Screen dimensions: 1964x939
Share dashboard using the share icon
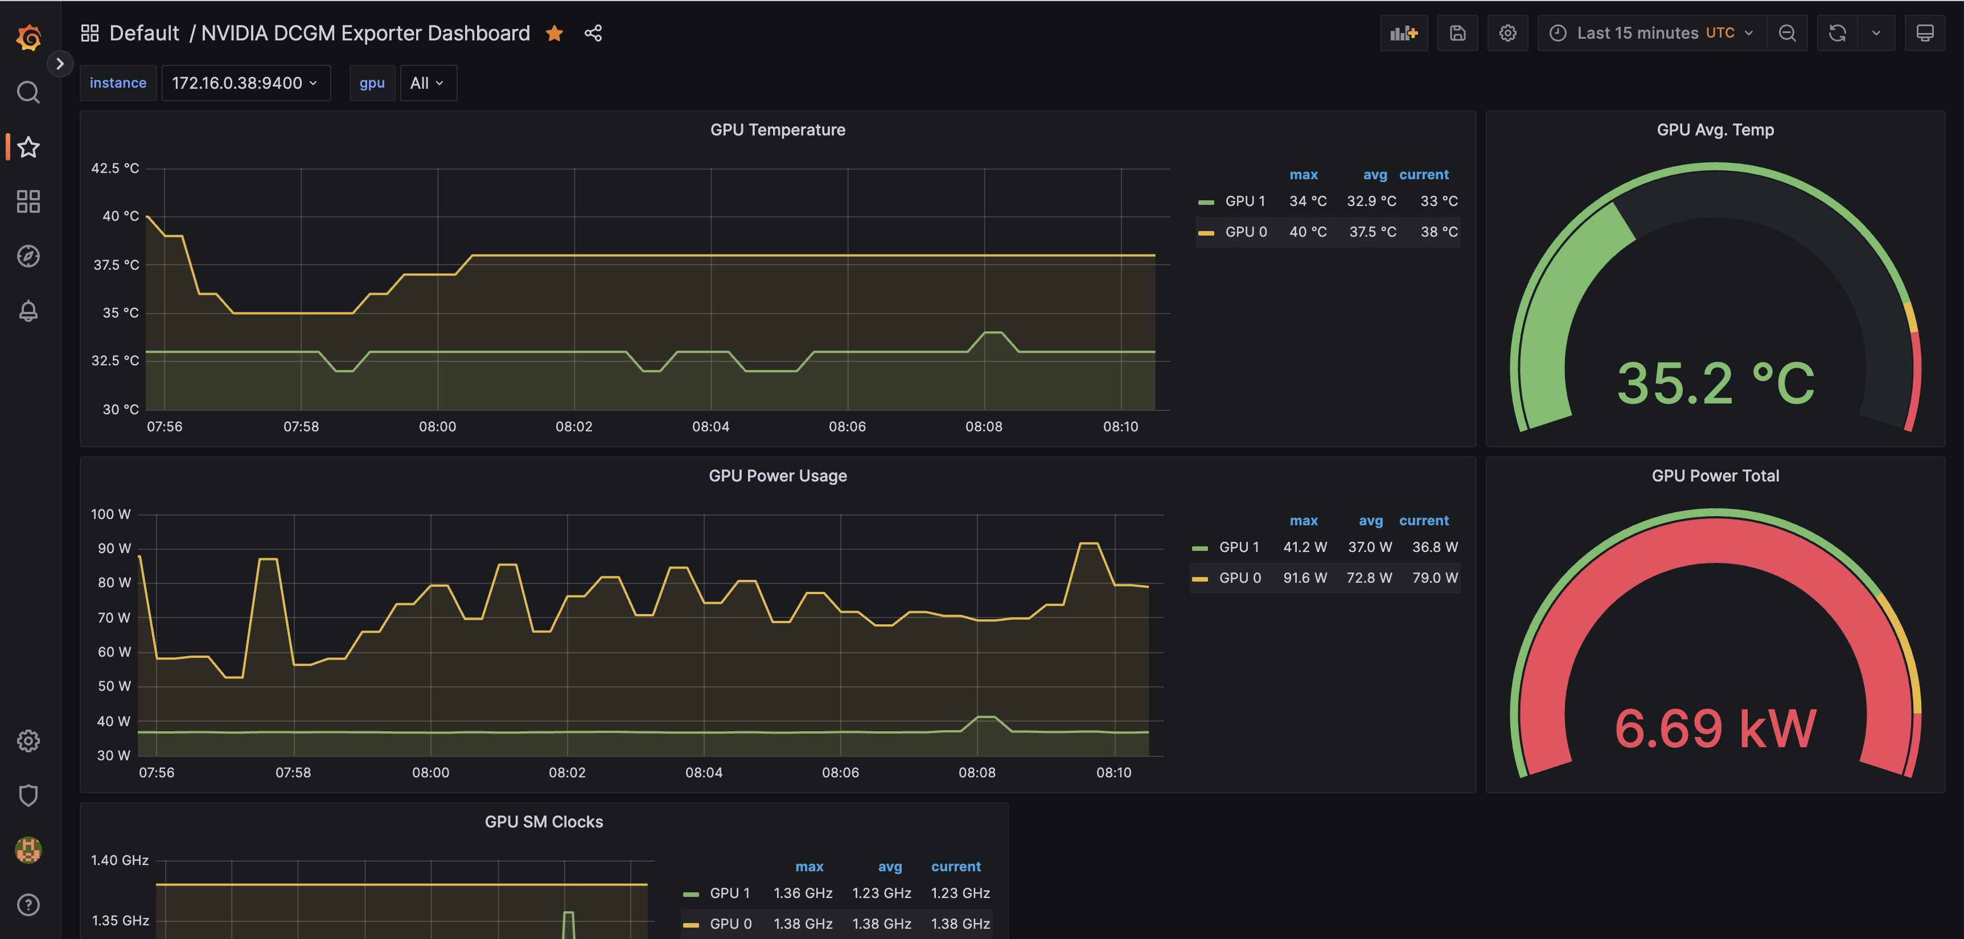click(593, 34)
